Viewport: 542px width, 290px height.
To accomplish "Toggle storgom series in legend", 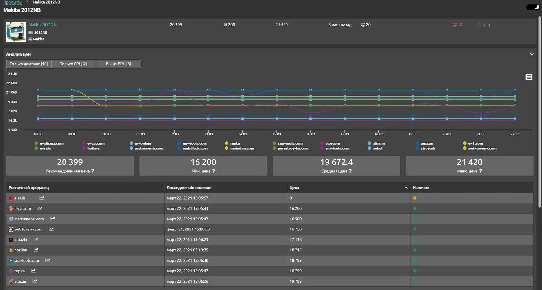I will click(330, 143).
